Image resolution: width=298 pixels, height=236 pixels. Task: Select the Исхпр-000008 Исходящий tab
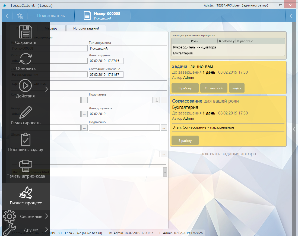tap(103, 16)
